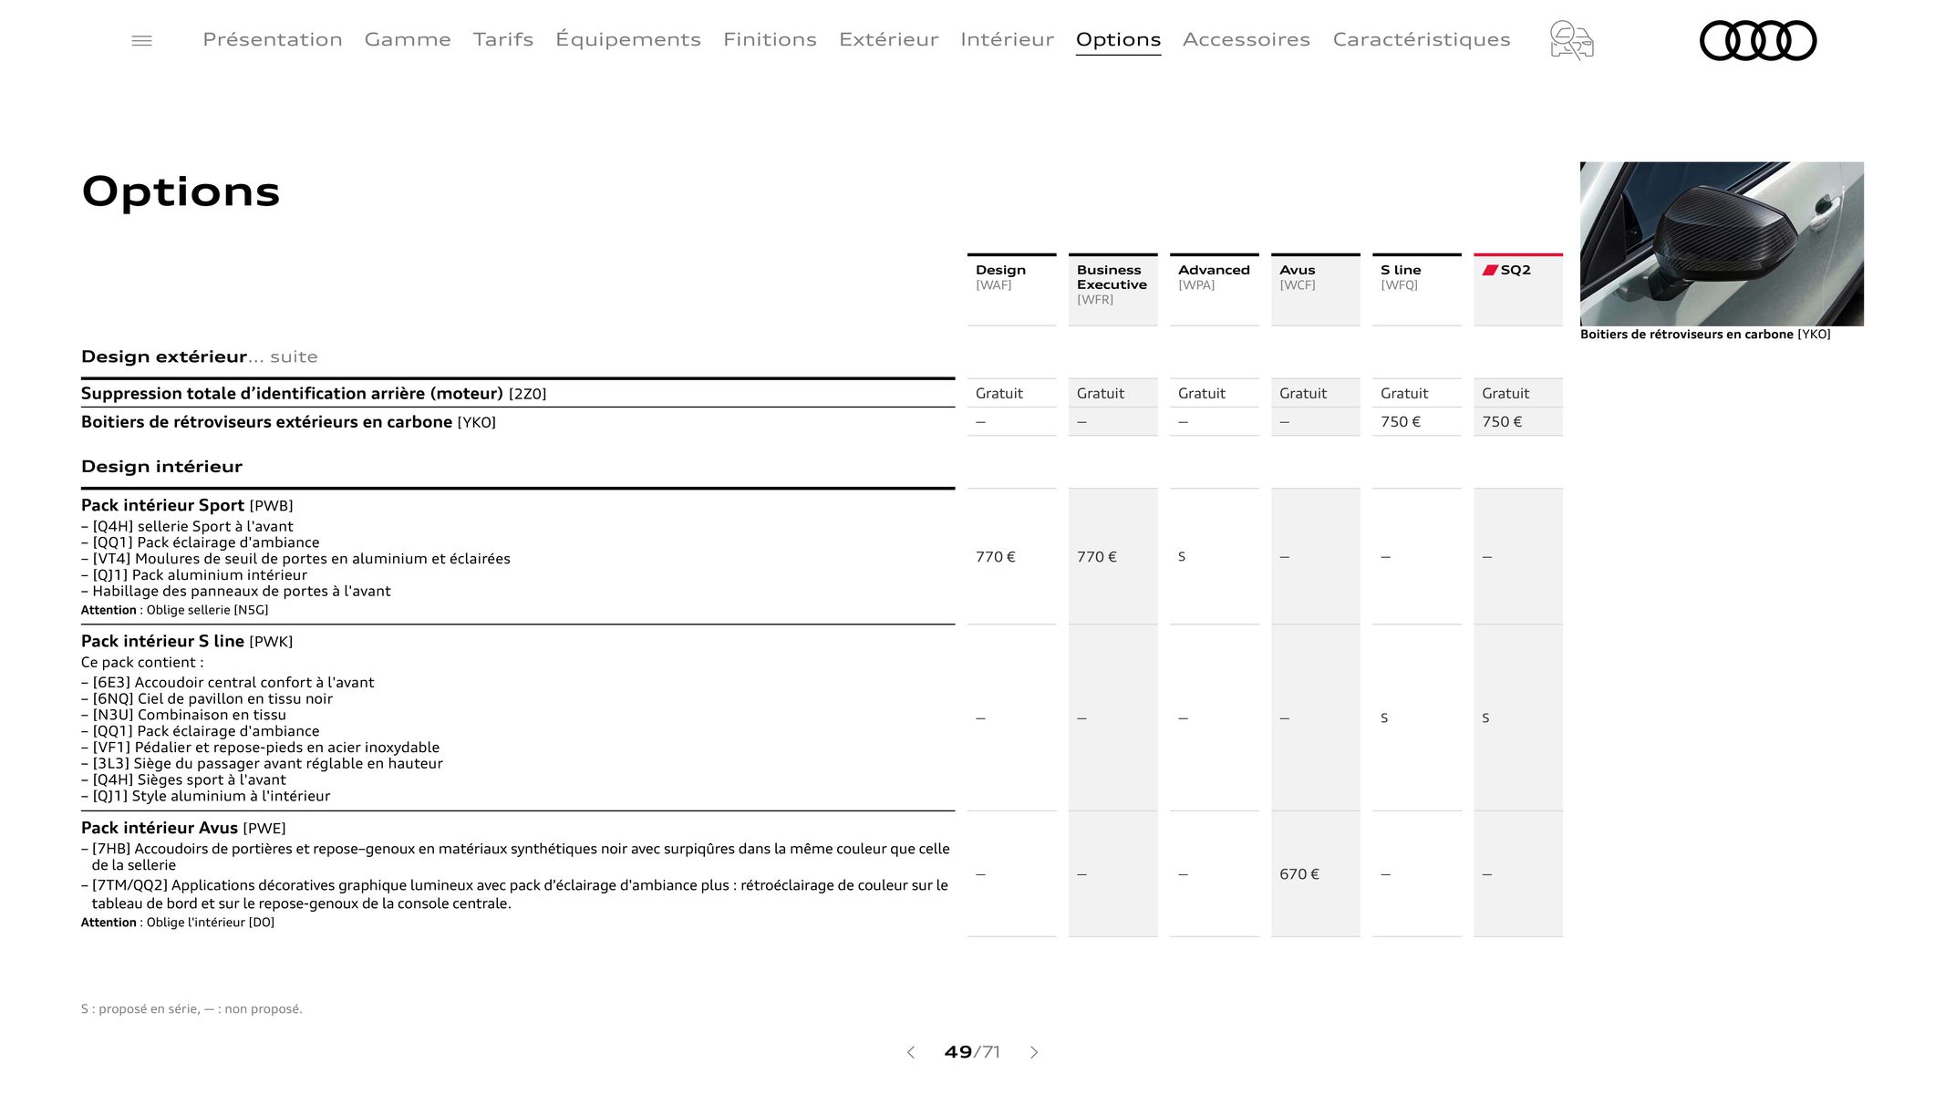Click the Options page title
The image size is (1945, 1094).
coord(181,191)
